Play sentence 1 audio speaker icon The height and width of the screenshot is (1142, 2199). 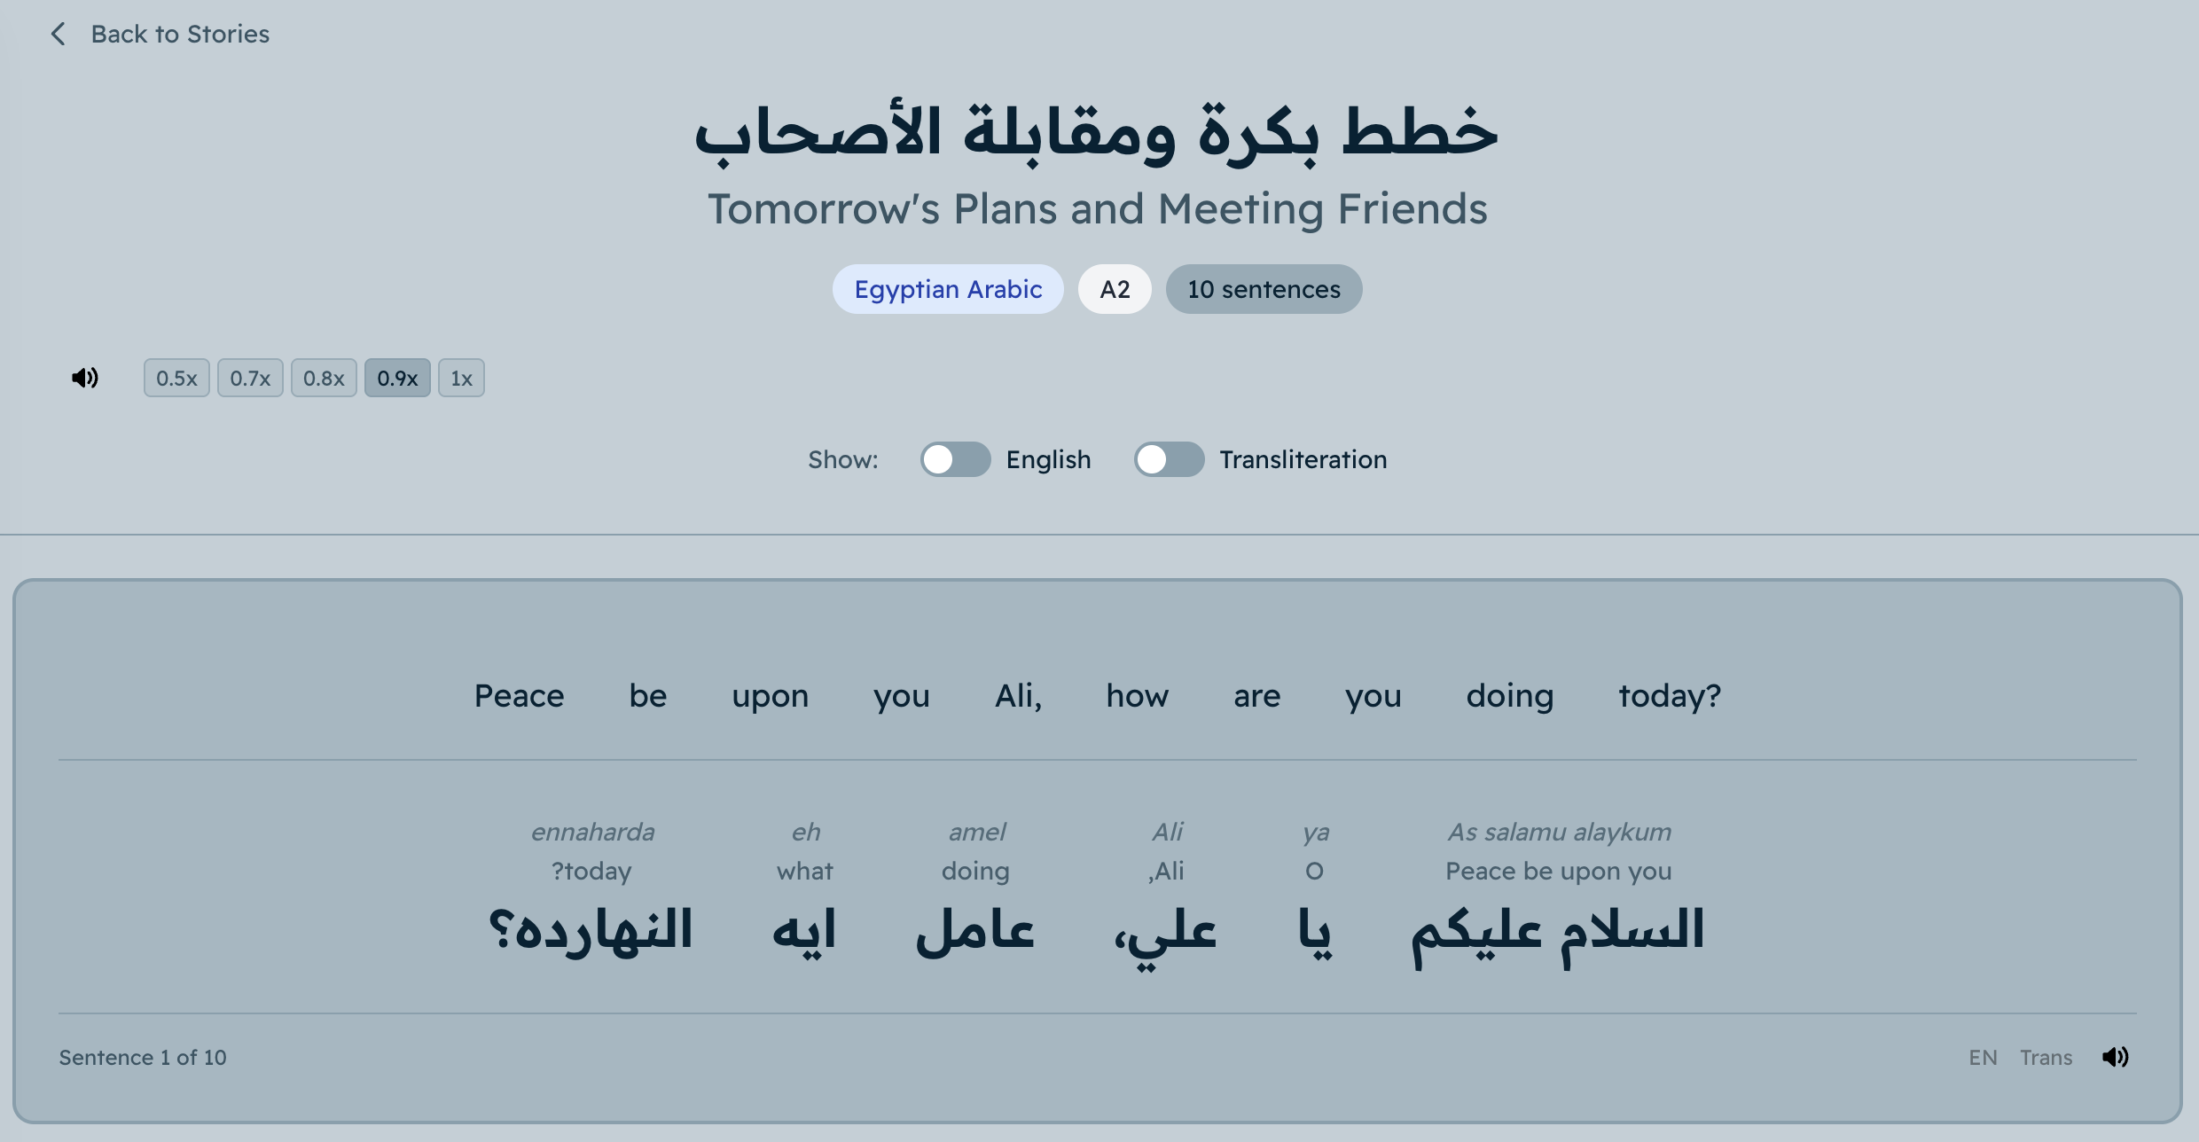point(2115,1057)
